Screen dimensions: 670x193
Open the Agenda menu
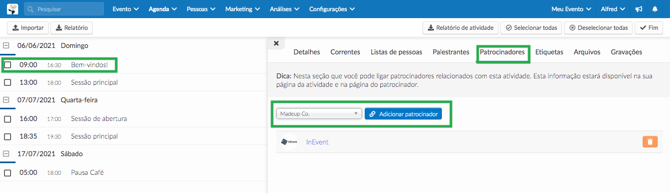point(163,9)
